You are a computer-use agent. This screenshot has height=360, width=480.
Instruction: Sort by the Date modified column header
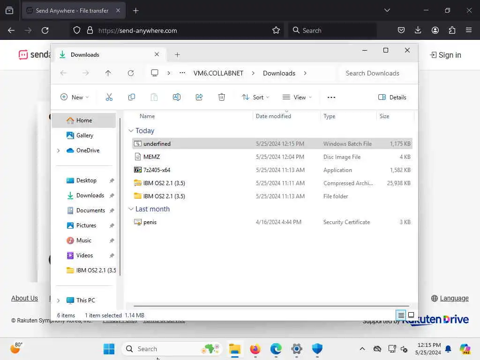[x=273, y=116]
